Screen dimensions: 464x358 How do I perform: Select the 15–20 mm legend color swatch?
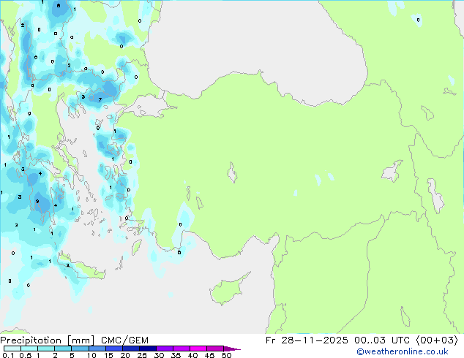[113, 349]
